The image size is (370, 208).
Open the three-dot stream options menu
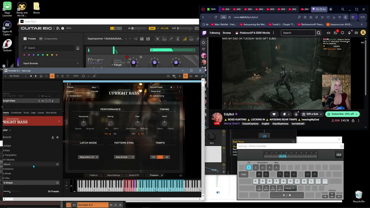pyautogui.click(x=359, y=120)
